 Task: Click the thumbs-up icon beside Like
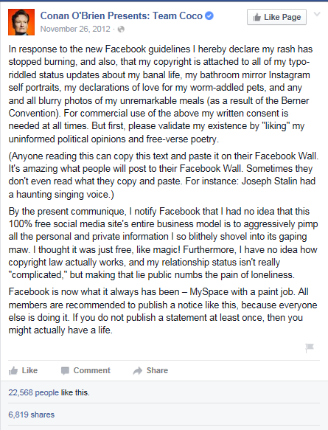(13, 371)
